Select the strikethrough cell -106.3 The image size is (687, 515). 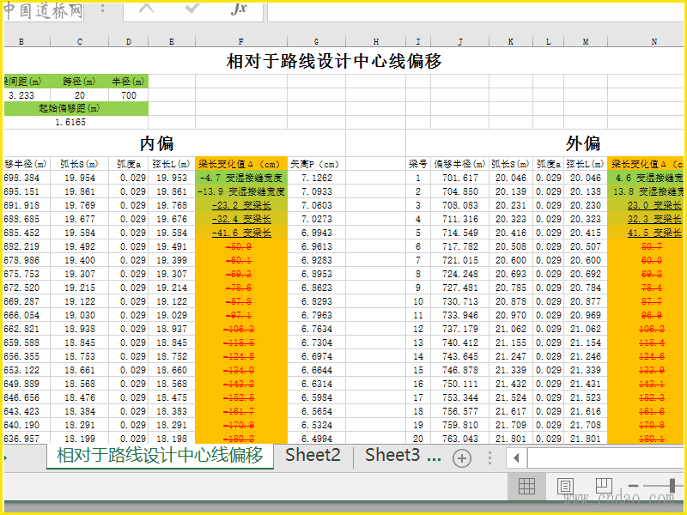pos(241,329)
